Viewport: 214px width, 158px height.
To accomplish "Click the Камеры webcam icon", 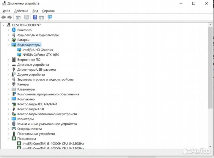I will 14,84.
